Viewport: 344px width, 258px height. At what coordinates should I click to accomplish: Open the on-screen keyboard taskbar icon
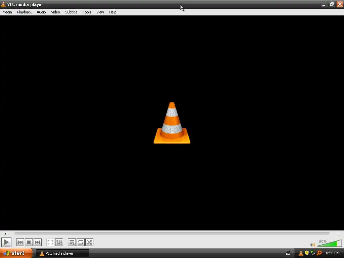(288, 253)
